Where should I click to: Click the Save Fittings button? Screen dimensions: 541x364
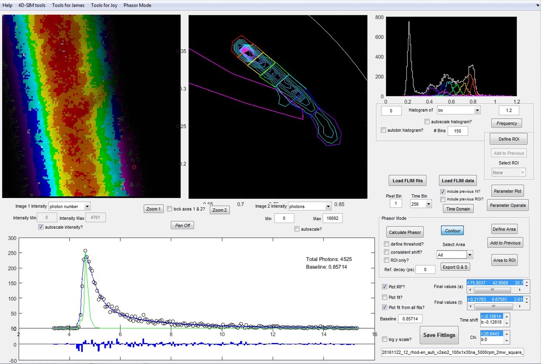pyautogui.click(x=439, y=335)
